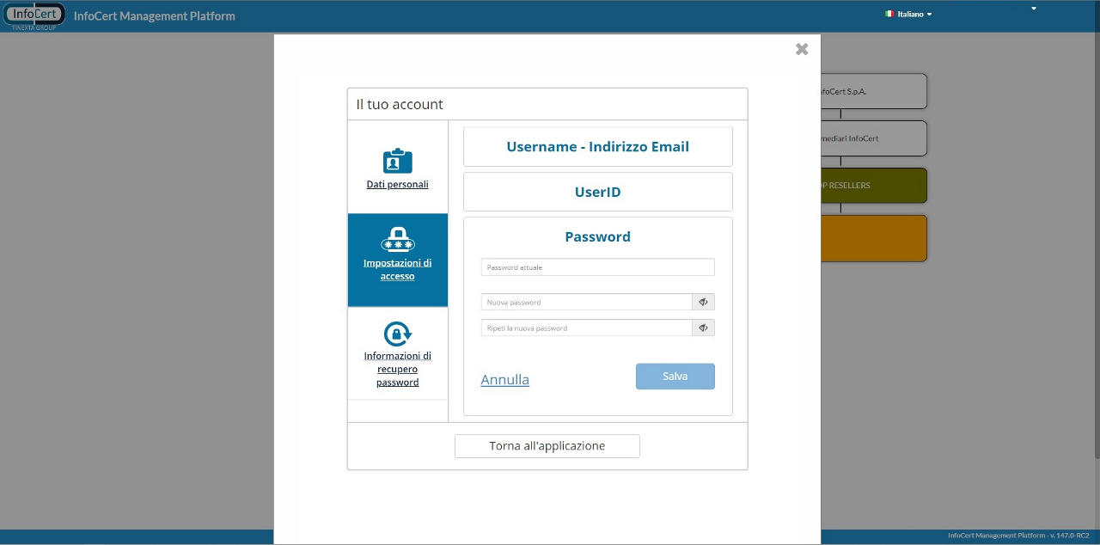1100x545 pixels.
Task: Show the new password text
Action: click(703, 302)
